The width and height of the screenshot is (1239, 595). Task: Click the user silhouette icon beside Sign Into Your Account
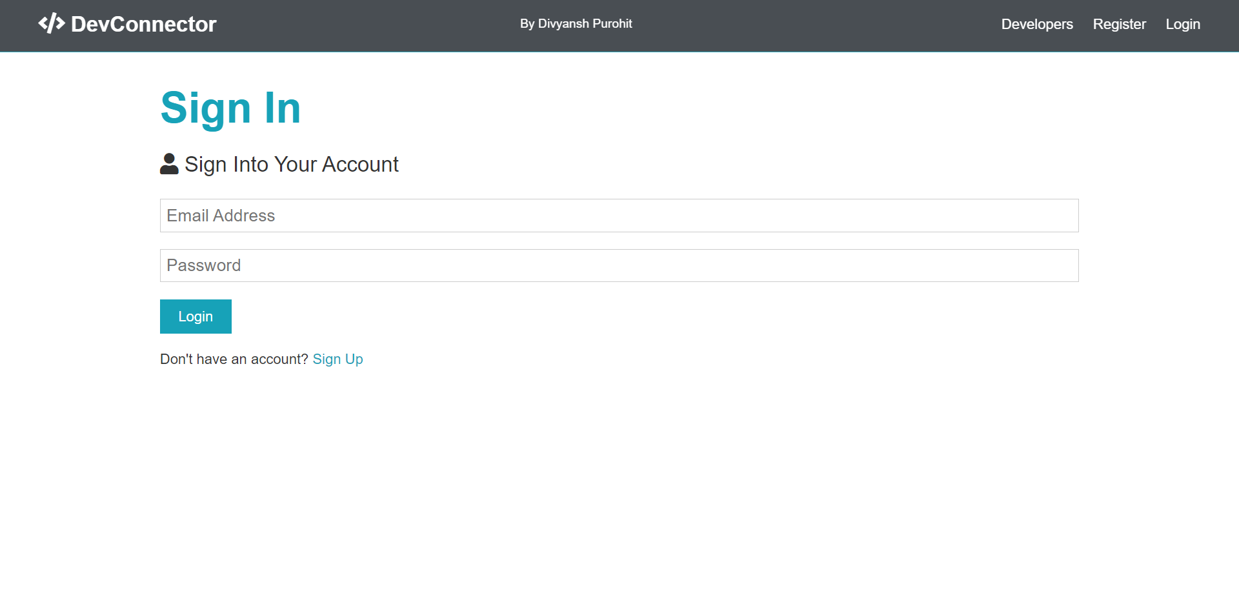[x=169, y=164]
